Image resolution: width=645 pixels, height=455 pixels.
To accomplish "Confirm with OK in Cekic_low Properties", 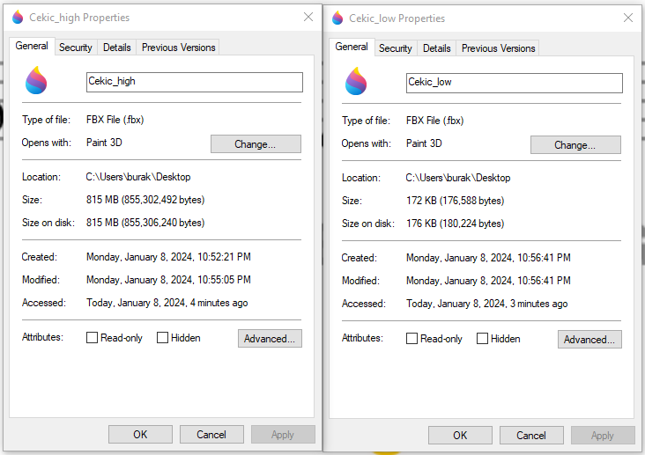I will click(x=460, y=436).
